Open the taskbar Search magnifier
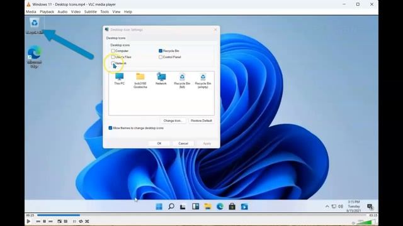 coord(171,207)
